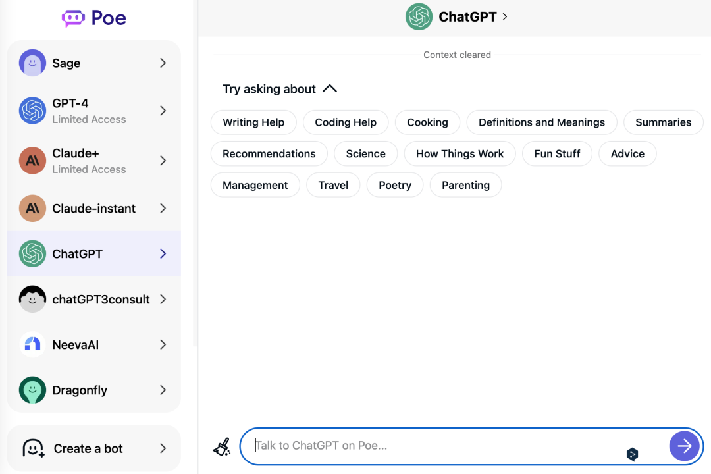Click the ChatGPT avatar in chat header

(x=419, y=16)
